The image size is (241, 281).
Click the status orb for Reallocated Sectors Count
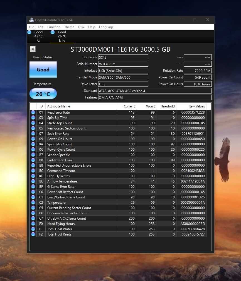[33, 128]
